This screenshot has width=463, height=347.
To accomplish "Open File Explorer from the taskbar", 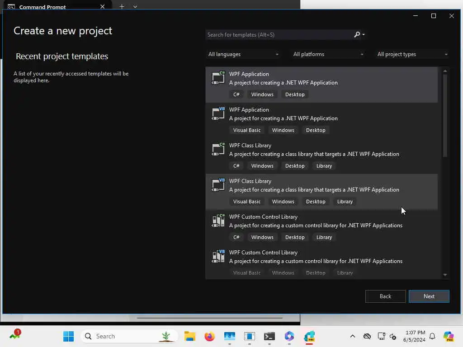I will 190,336.
